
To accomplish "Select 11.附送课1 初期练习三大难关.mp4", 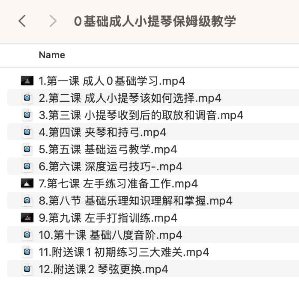I will point(124,252).
